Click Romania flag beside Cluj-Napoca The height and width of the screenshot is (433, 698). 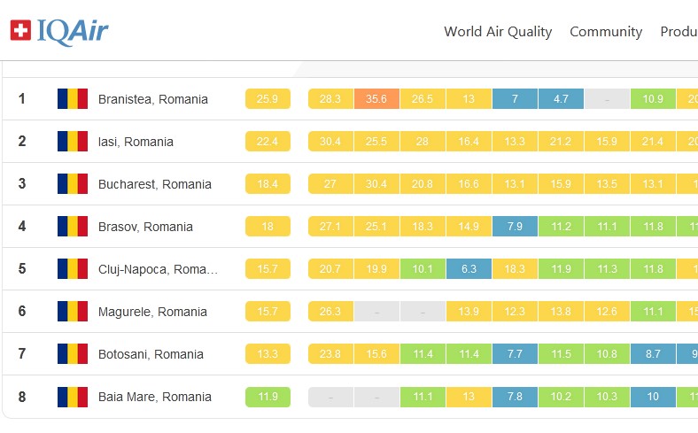click(x=73, y=269)
